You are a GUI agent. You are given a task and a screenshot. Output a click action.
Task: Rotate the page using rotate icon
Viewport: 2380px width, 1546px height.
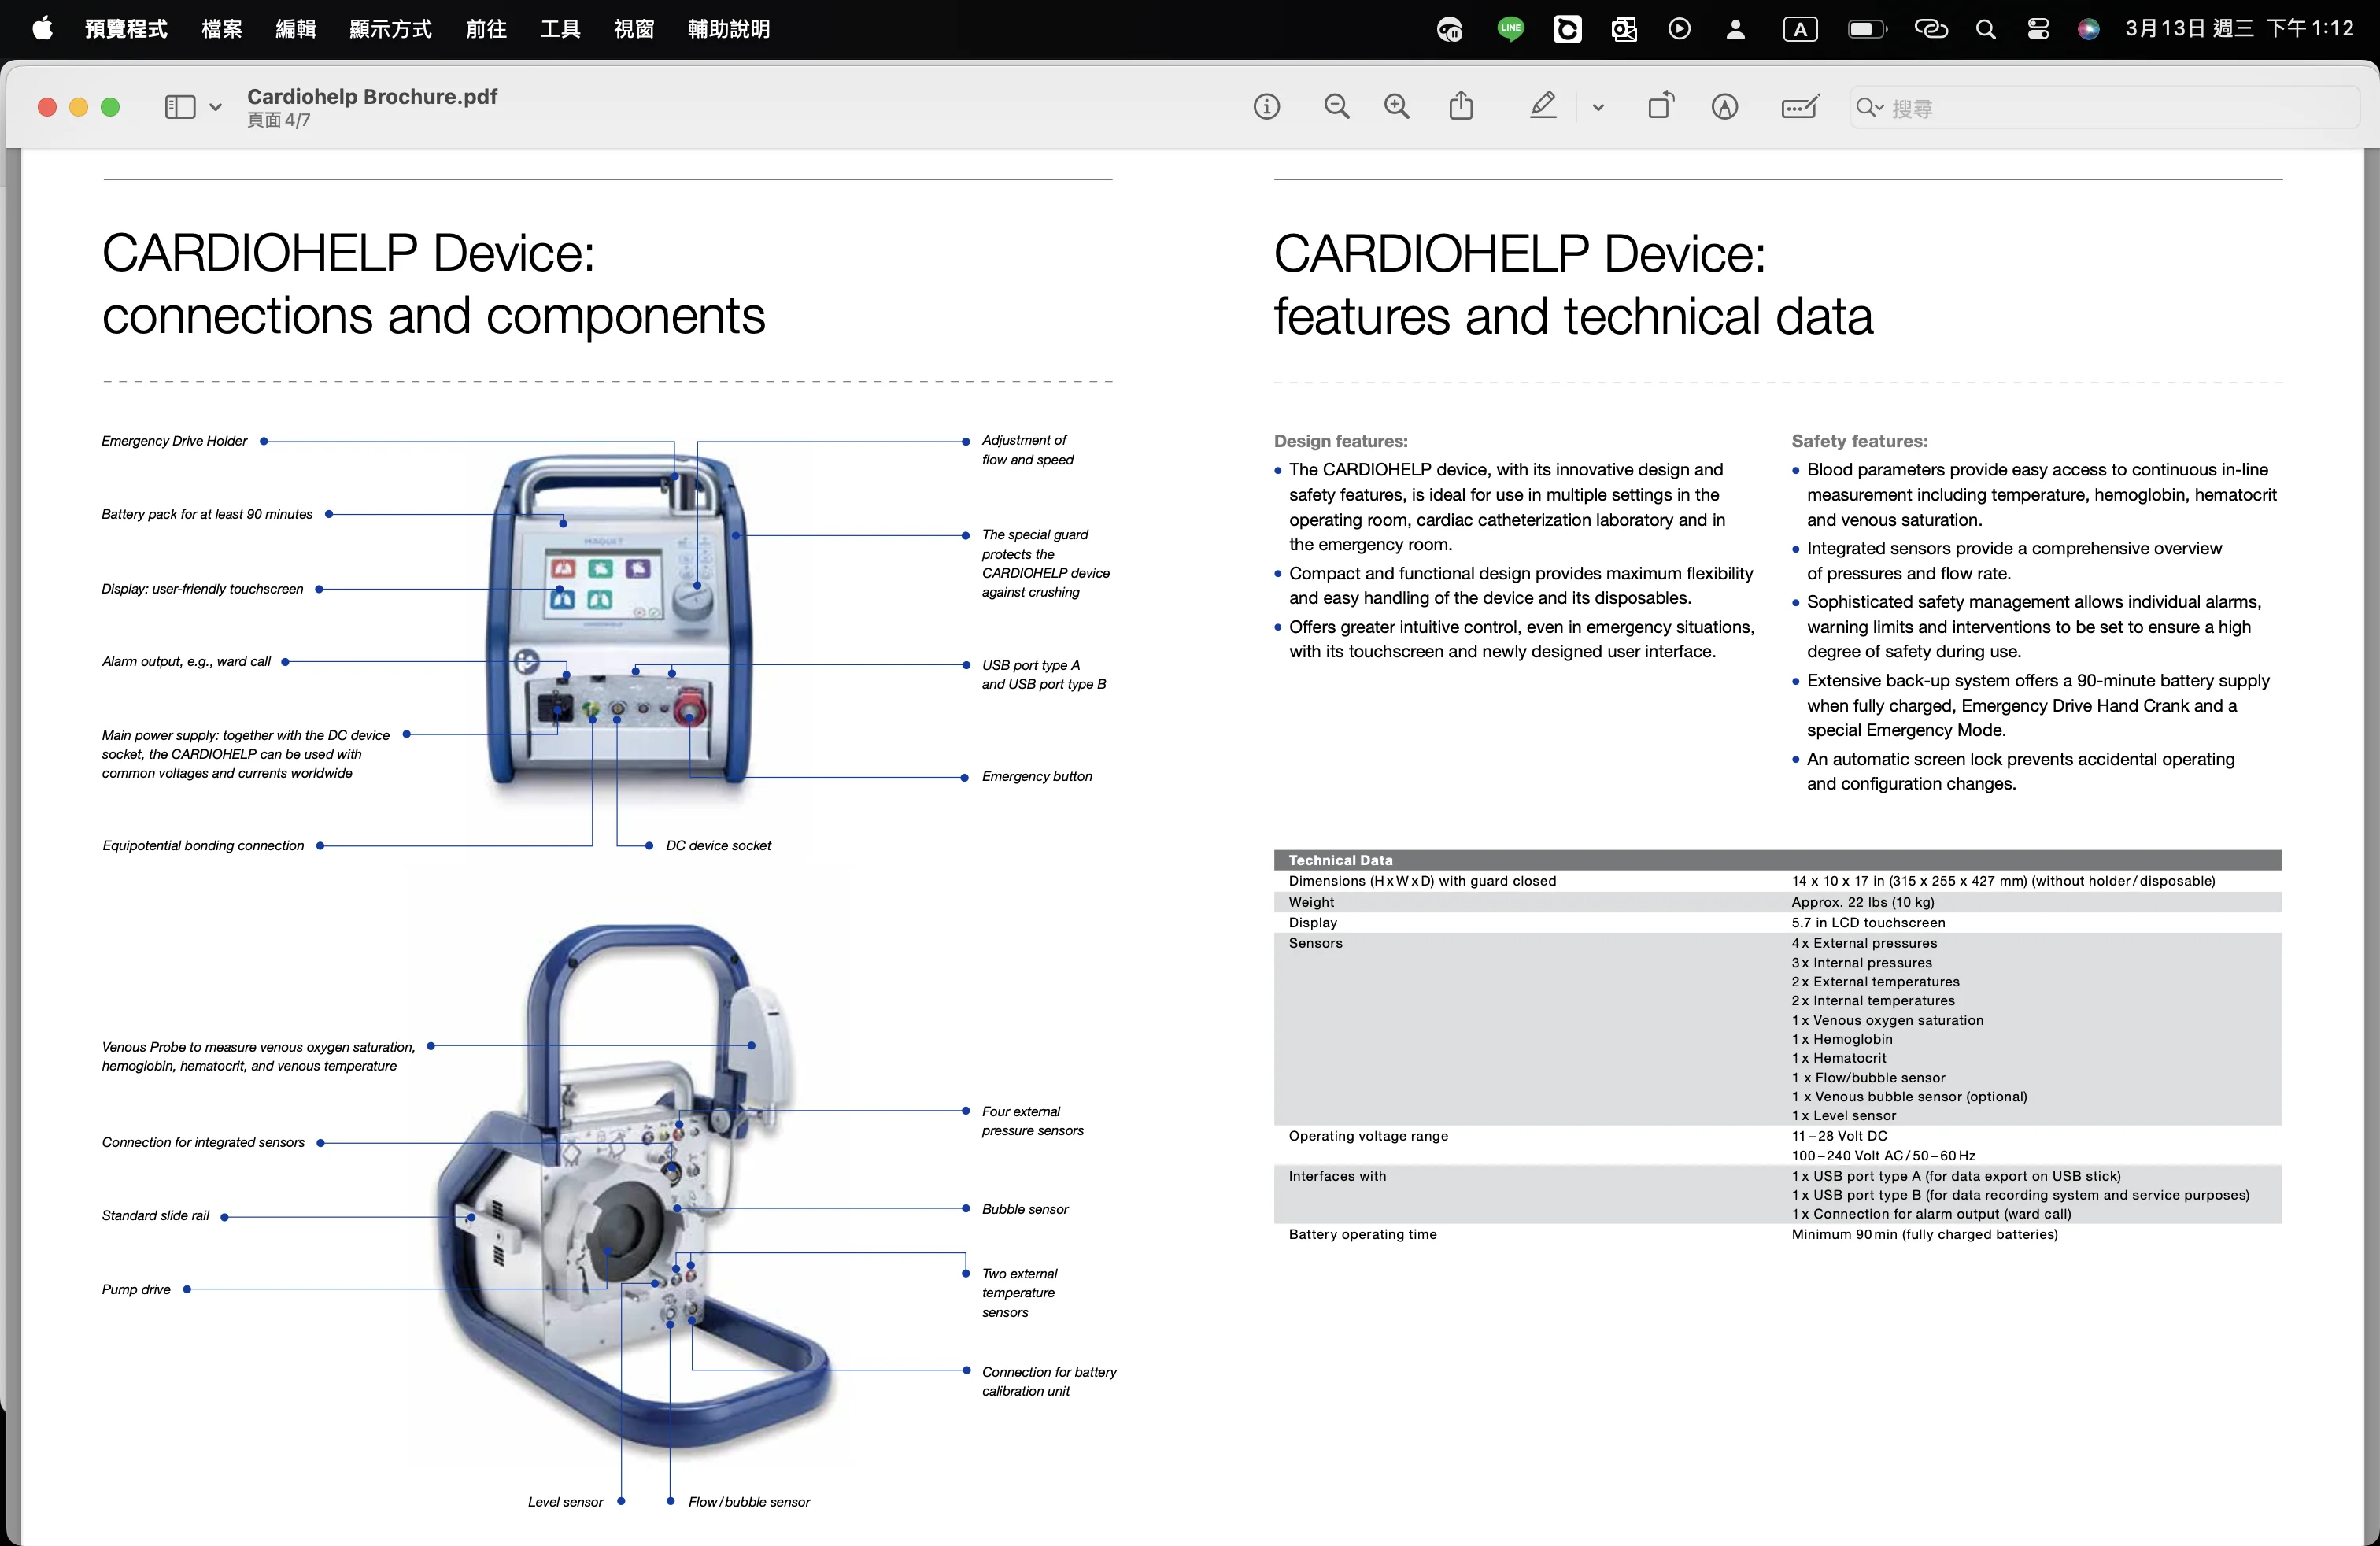pyautogui.click(x=1661, y=106)
